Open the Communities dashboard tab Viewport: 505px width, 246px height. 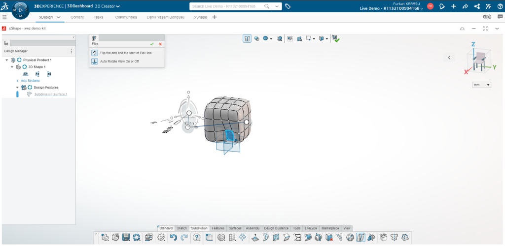(x=126, y=17)
